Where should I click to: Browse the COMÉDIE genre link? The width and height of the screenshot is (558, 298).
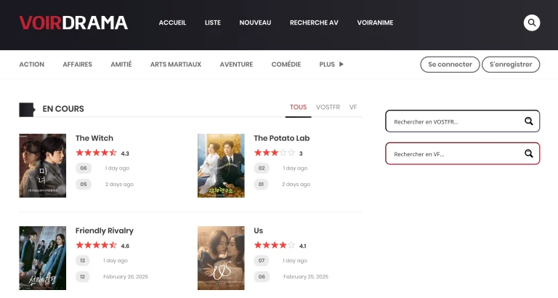286,65
